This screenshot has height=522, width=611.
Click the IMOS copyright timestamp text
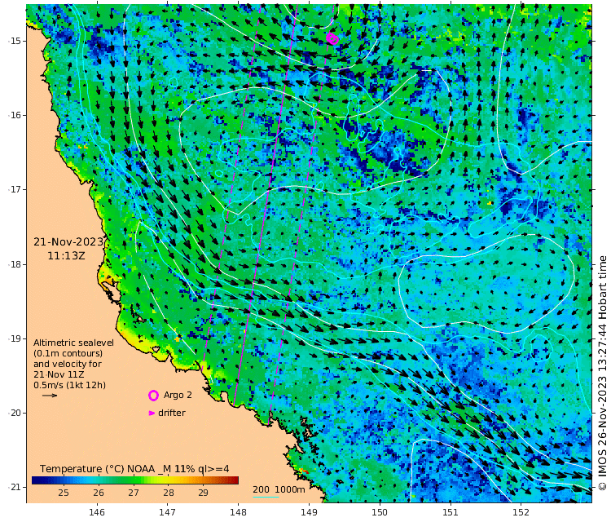[x=602, y=373]
